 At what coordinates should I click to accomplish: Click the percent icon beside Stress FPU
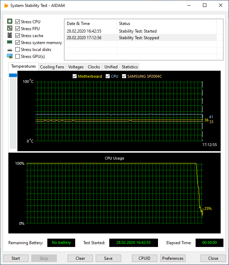coord(10,28)
